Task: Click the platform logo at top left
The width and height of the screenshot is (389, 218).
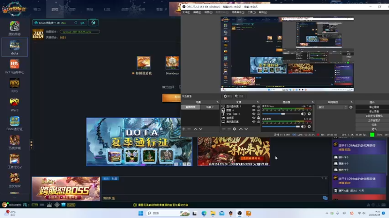Action: [14, 9]
